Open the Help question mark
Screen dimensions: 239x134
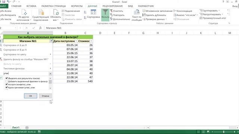coord(223,1)
